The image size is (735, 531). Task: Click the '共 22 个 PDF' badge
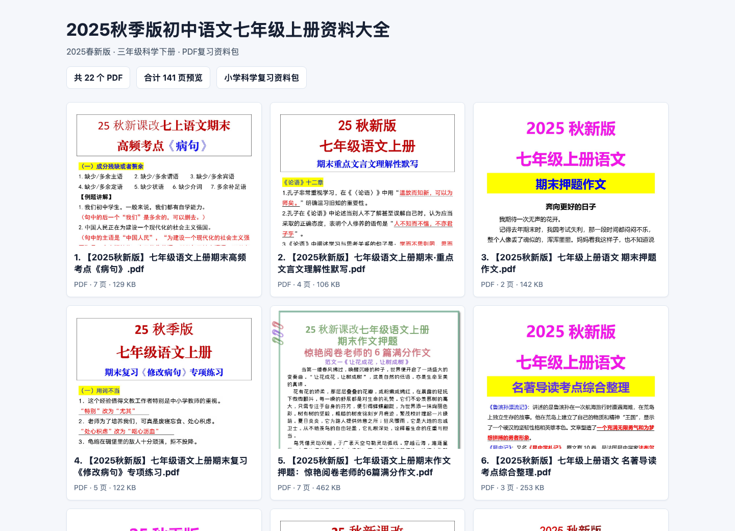pos(98,78)
